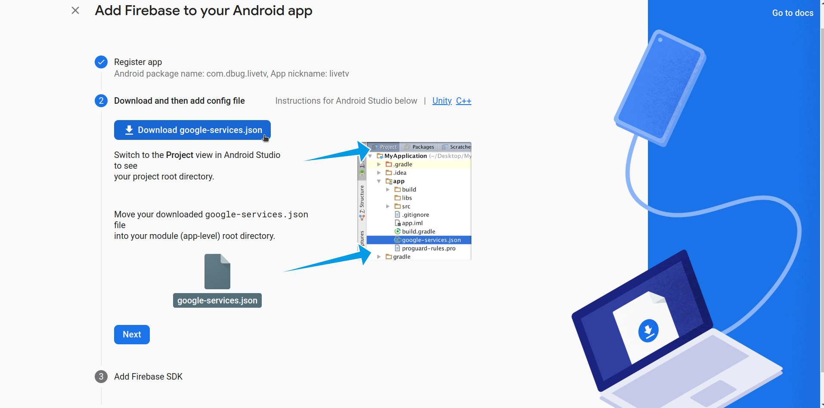Click the Download google-services.json button

pyautogui.click(x=192, y=130)
